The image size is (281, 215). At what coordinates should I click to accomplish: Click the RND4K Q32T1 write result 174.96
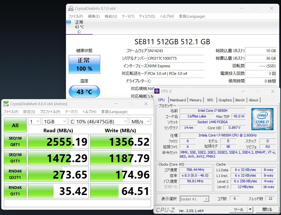coord(120,174)
